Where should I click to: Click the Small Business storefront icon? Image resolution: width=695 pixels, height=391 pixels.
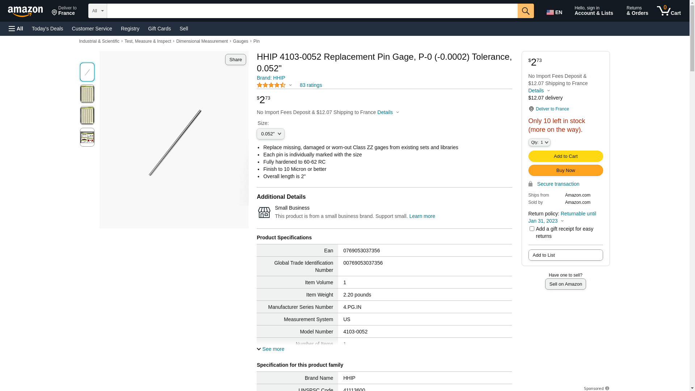point(264,212)
